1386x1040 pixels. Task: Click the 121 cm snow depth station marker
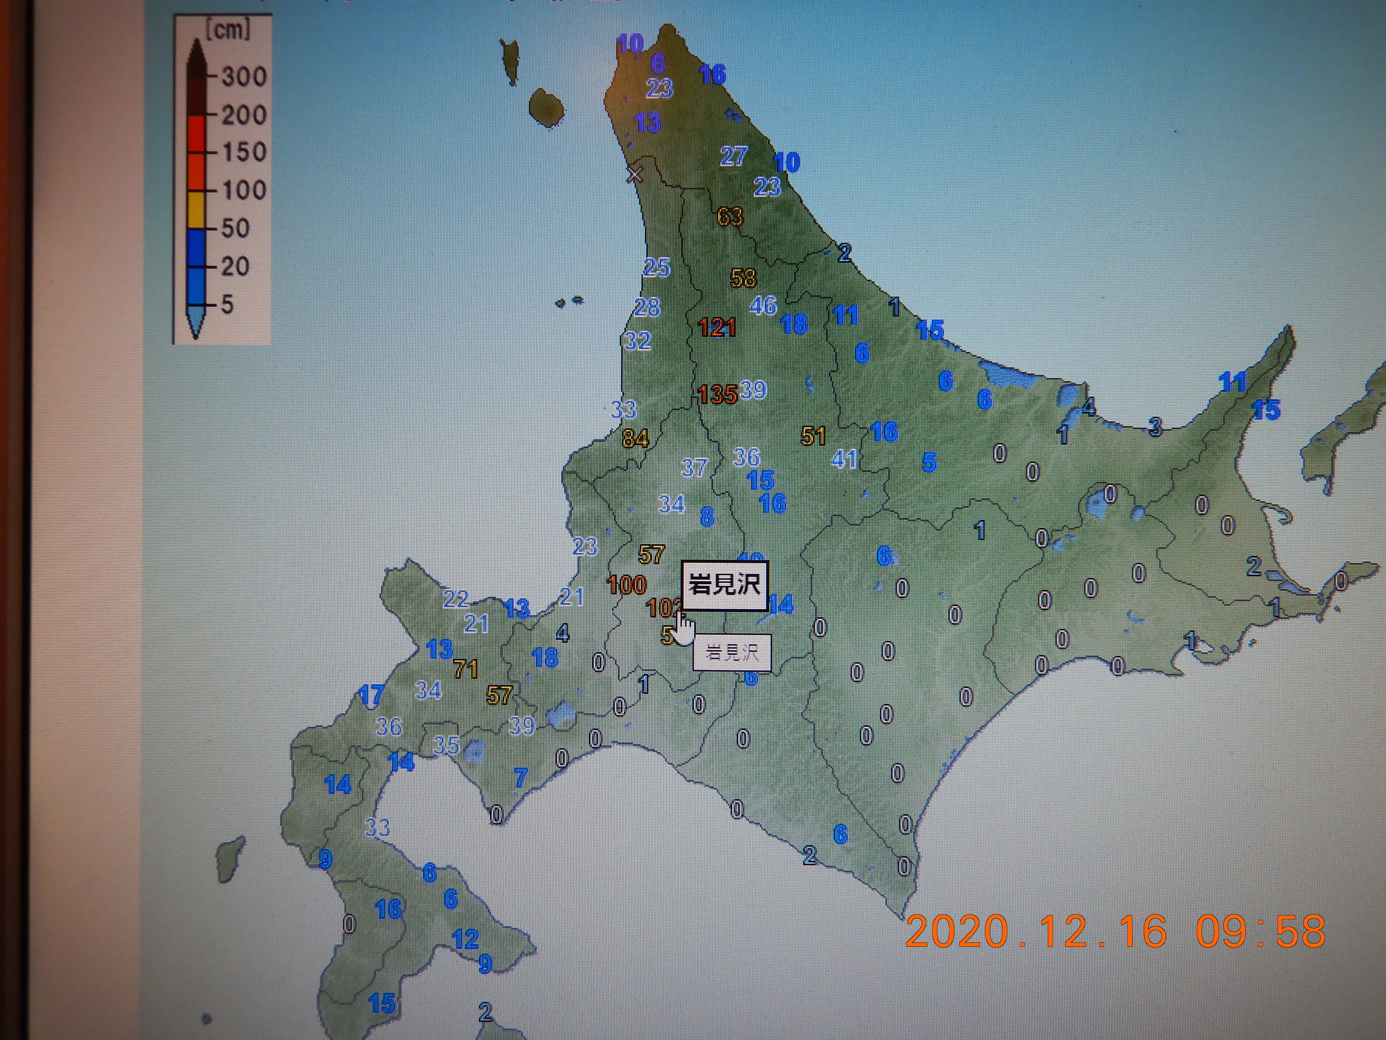click(717, 327)
